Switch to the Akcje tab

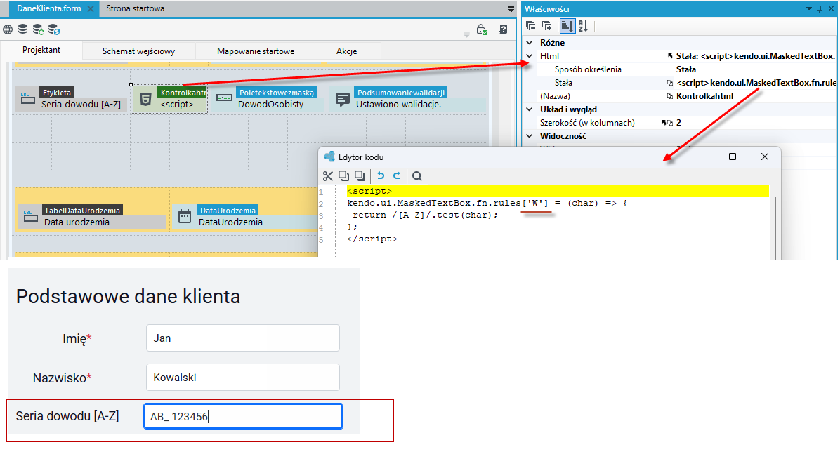(x=347, y=51)
